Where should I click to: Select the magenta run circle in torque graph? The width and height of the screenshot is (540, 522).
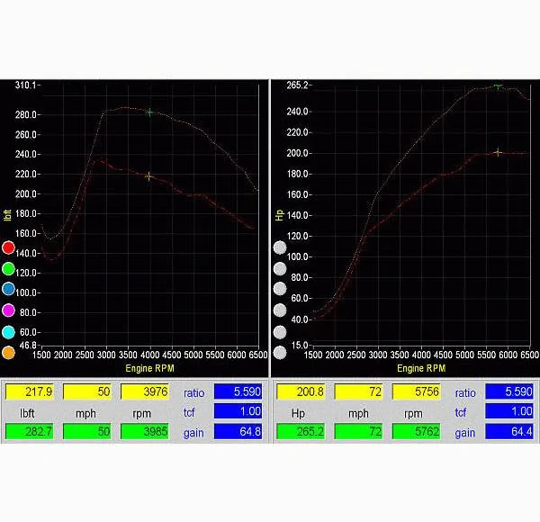click(x=8, y=310)
